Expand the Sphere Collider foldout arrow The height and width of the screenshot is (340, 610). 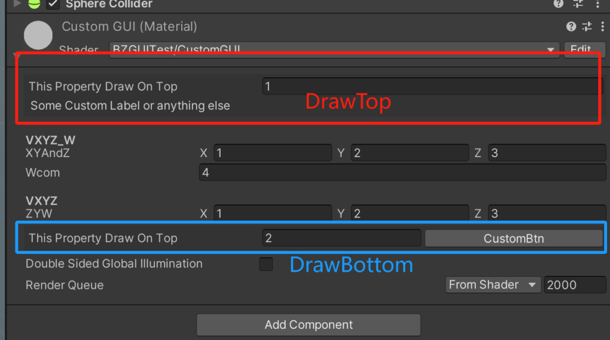point(17,4)
